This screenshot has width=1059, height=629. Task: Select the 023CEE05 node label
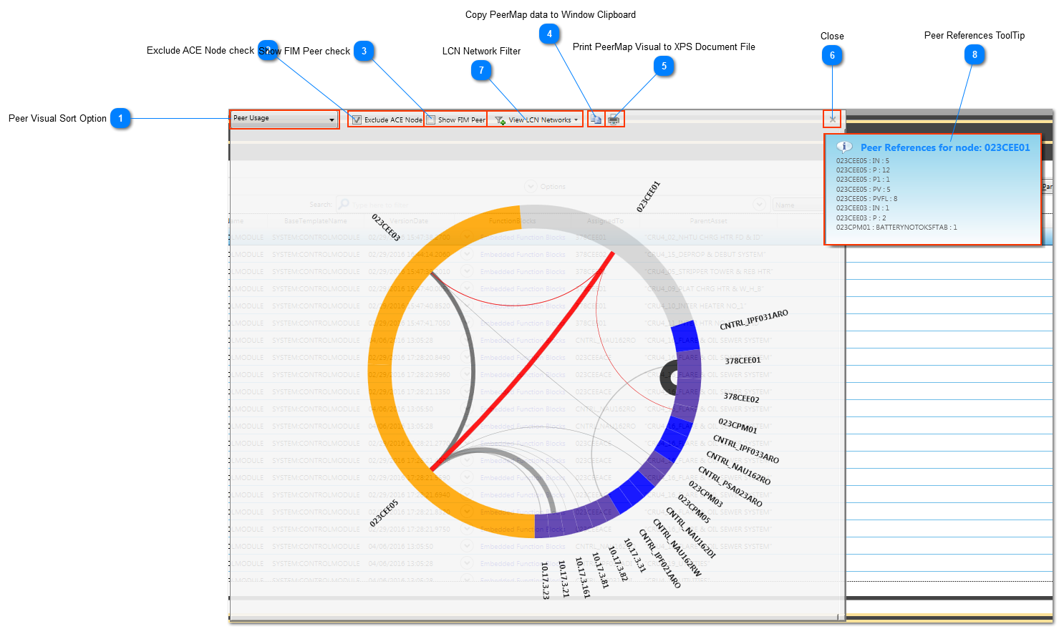coord(384,513)
